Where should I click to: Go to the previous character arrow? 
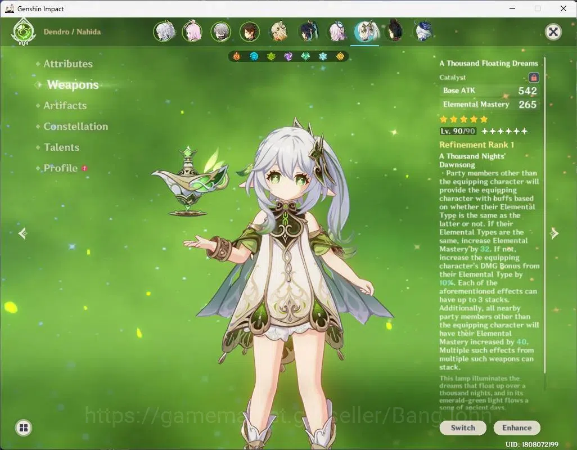23,233
